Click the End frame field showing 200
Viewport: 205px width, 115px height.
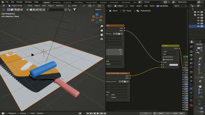[x=178, y=113]
